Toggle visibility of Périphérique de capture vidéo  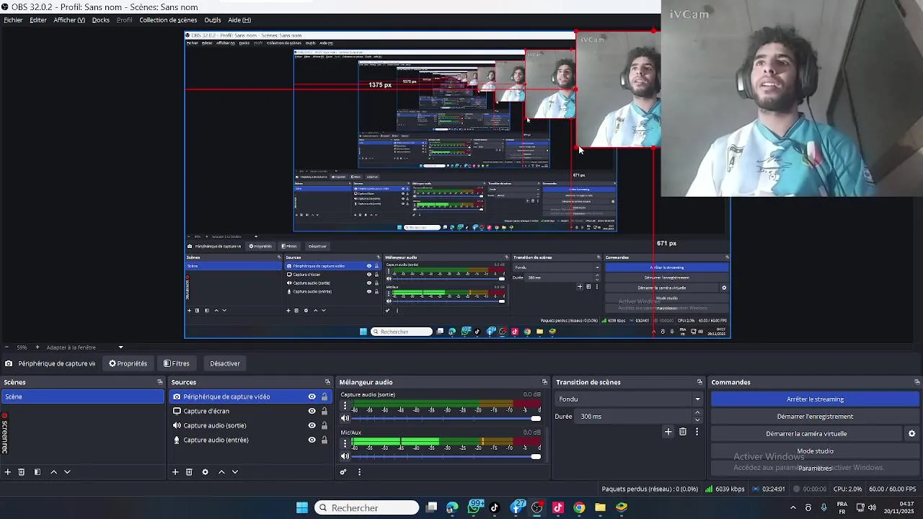[312, 396]
